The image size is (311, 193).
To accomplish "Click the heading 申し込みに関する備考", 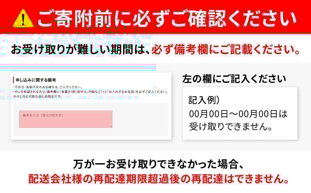I will pyautogui.click(x=36, y=80).
